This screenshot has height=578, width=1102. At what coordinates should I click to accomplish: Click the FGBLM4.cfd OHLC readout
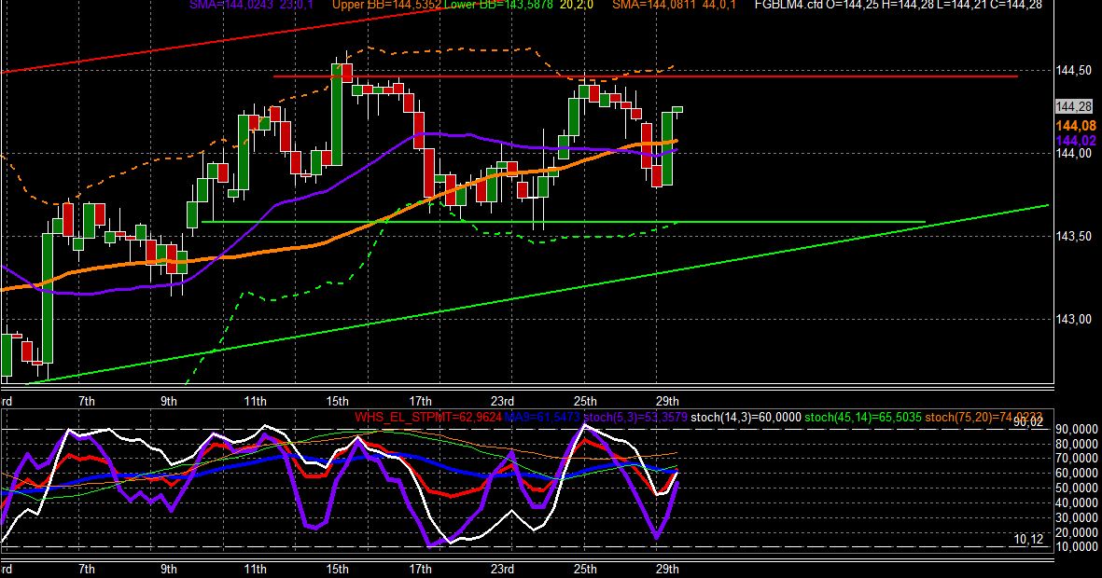coord(899,5)
